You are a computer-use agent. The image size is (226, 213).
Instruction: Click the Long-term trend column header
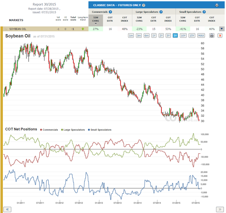coord(83,18)
